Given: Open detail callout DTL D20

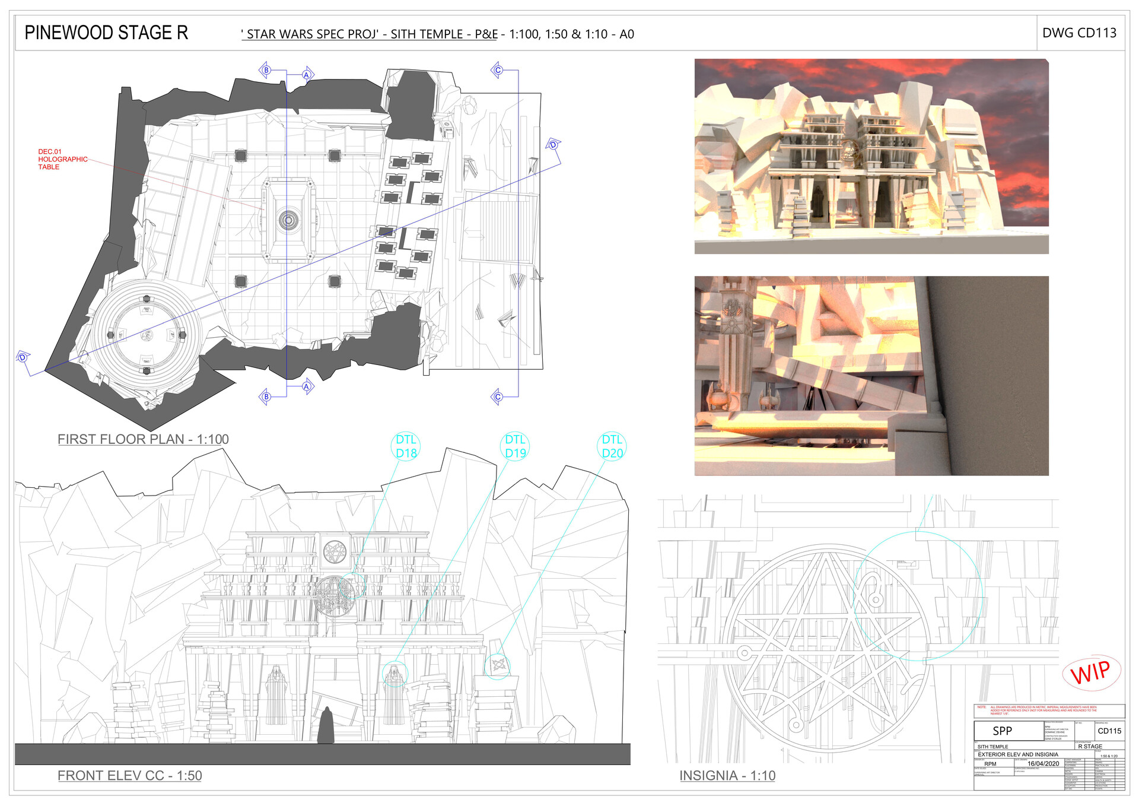Looking at the screenshot, I should [612, 446].
